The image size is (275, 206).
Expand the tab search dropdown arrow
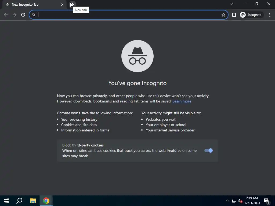(x=232, y=4)
